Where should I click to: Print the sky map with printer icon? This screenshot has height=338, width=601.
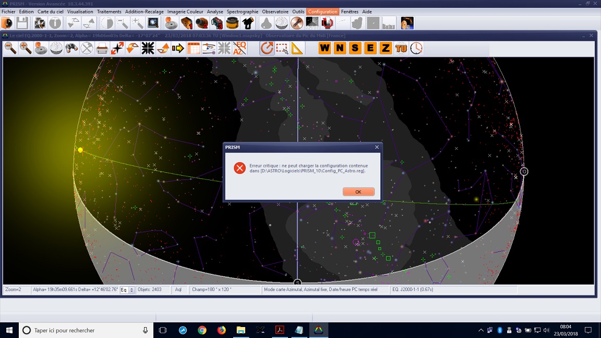102,49
